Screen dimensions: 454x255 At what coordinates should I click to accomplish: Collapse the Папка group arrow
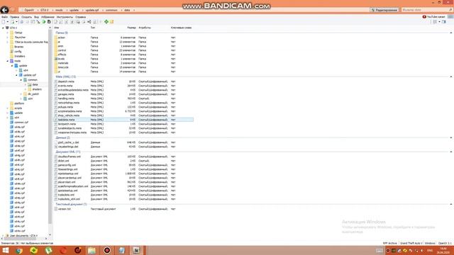tap(451, 33)
